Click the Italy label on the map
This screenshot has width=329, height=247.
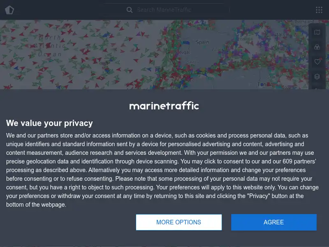tap(281, 34)
